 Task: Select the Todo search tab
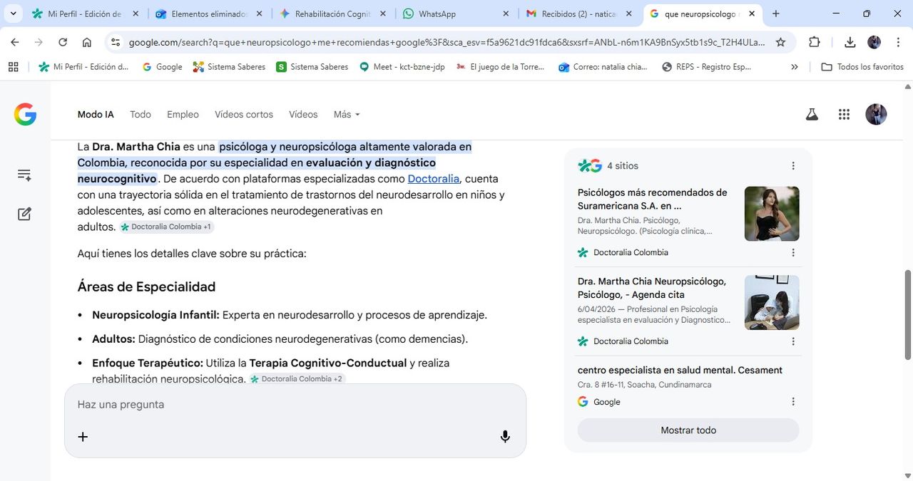pos(141,114)
